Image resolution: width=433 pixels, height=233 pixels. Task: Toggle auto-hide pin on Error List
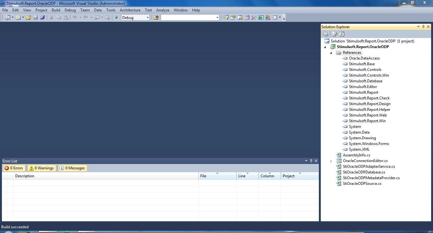[311, 161]
